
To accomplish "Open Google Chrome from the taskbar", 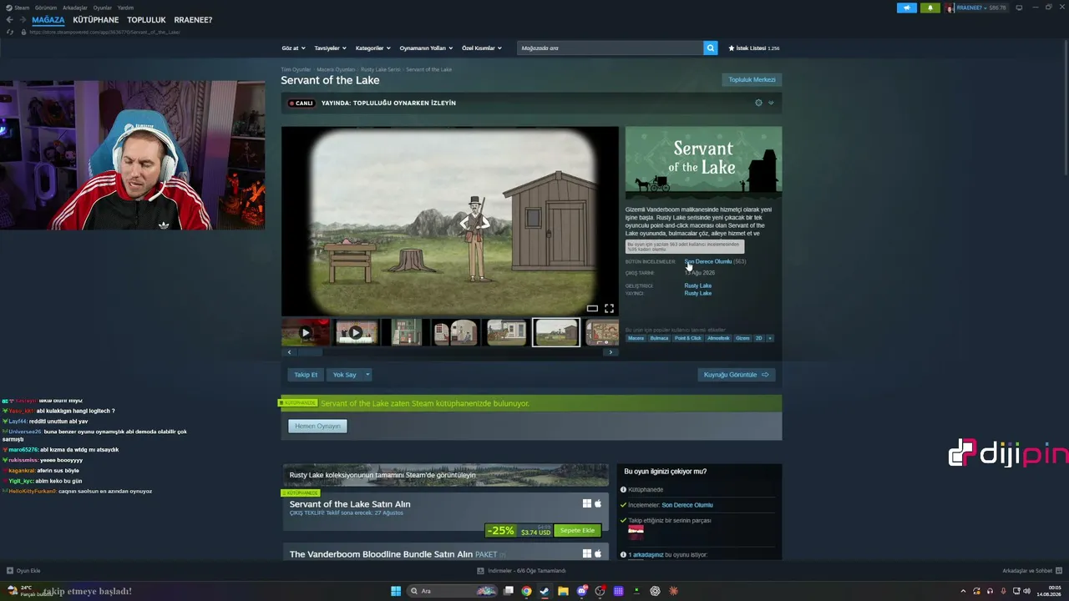I will click(x=526, y=591).
